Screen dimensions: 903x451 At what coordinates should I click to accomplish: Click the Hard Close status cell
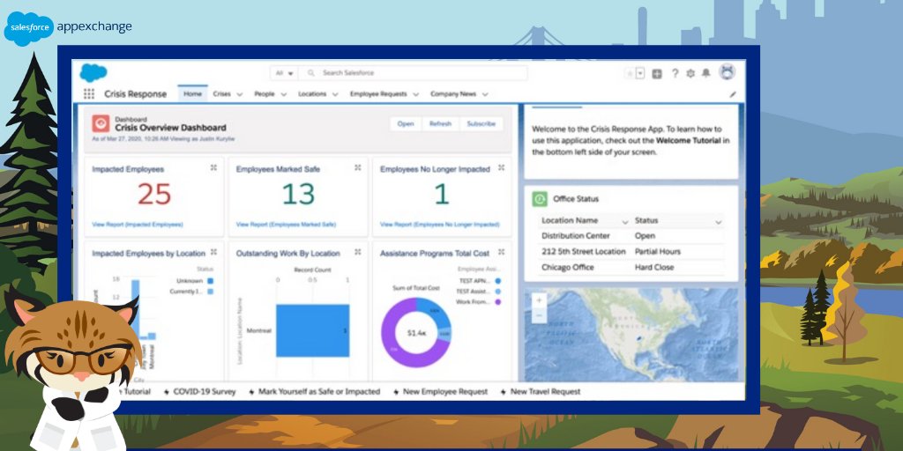[654, 267]
